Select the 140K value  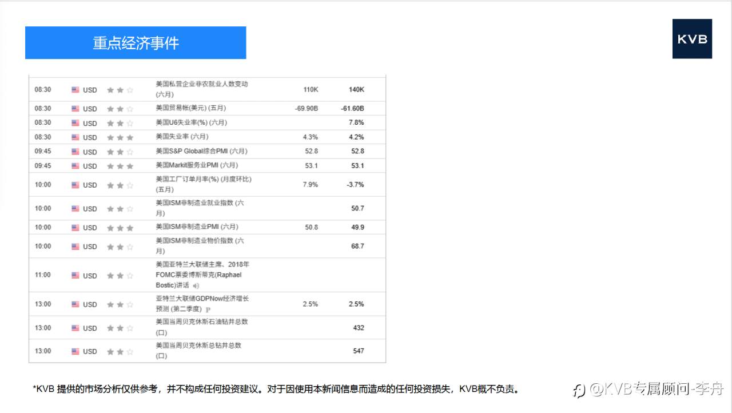[356, 90]
